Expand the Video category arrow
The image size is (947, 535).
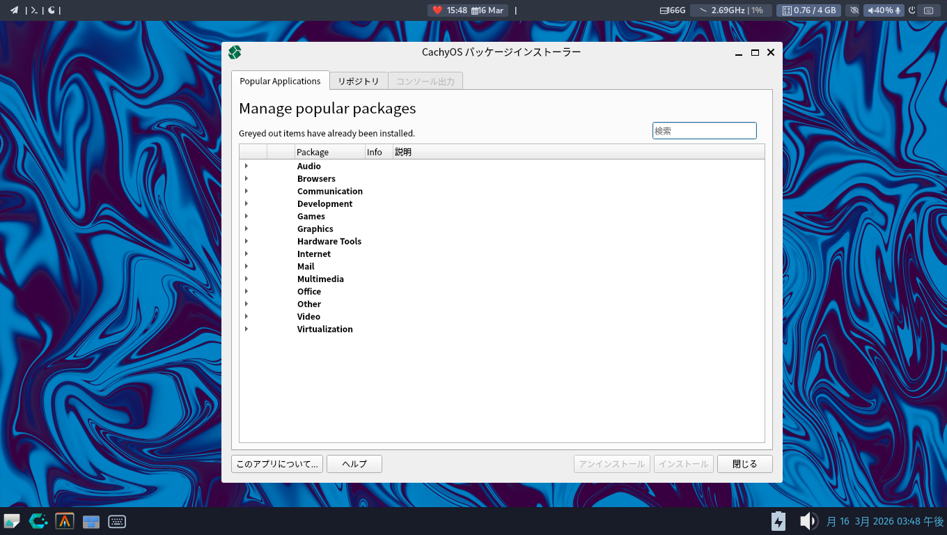246,316
